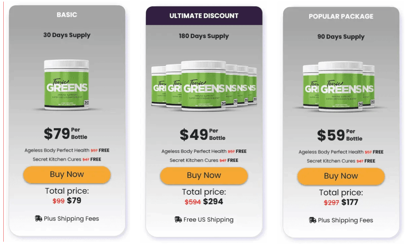407x244 pixels.
Task: Click the BASIC header banner
Action: tap(66, 15)
